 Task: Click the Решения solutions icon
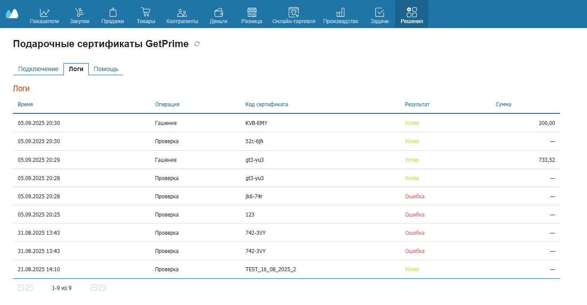(412, 12)
